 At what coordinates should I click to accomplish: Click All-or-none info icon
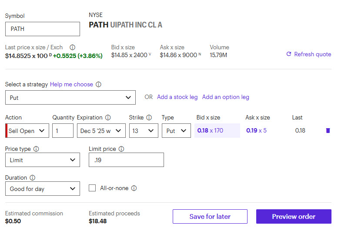click(x=134, y=188)
